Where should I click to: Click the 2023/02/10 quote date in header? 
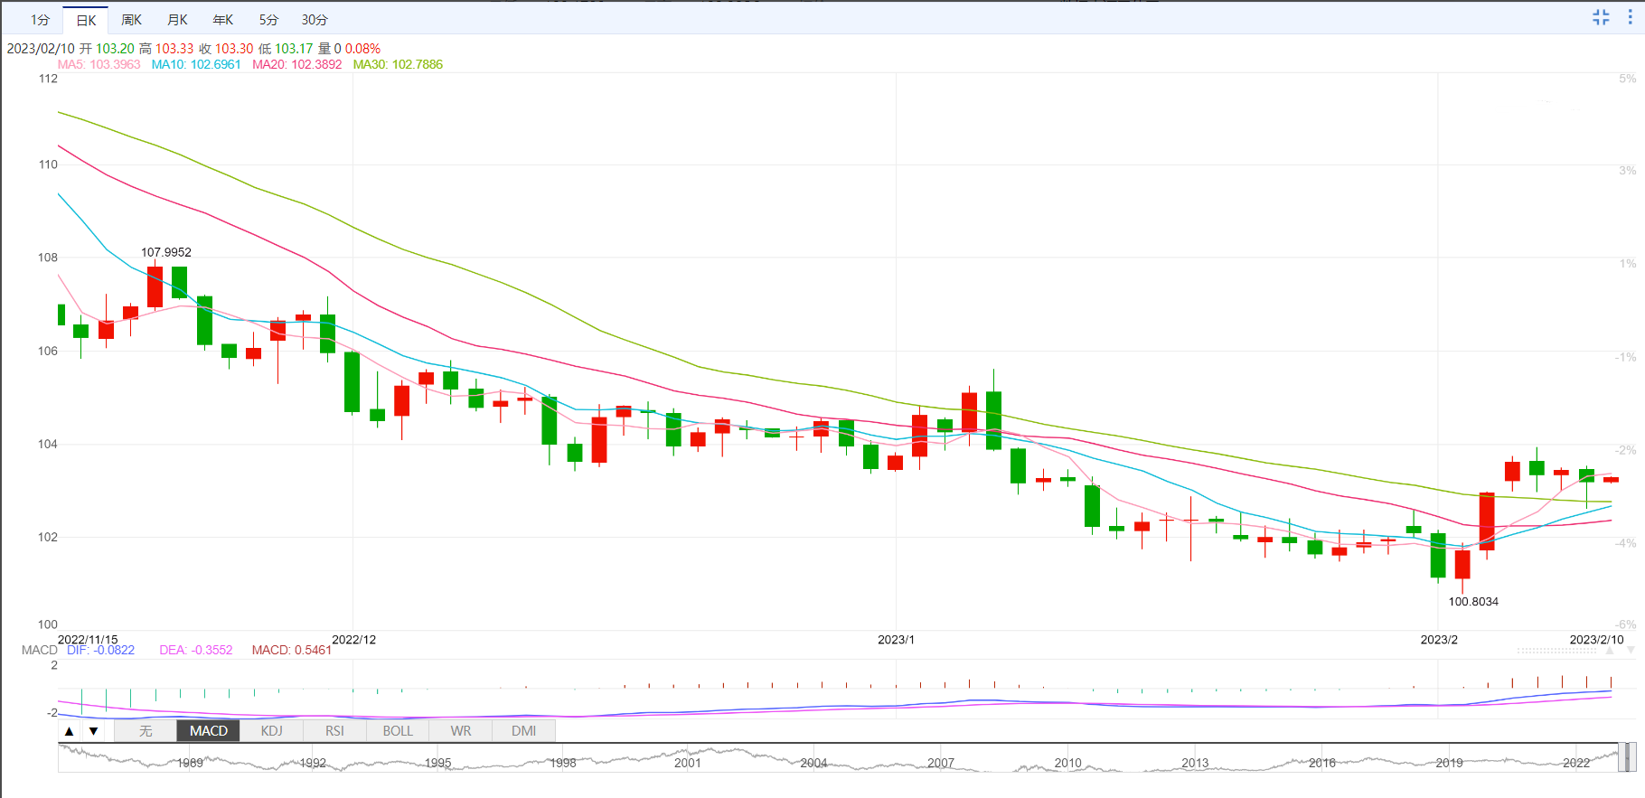click(x=41, y=49)
